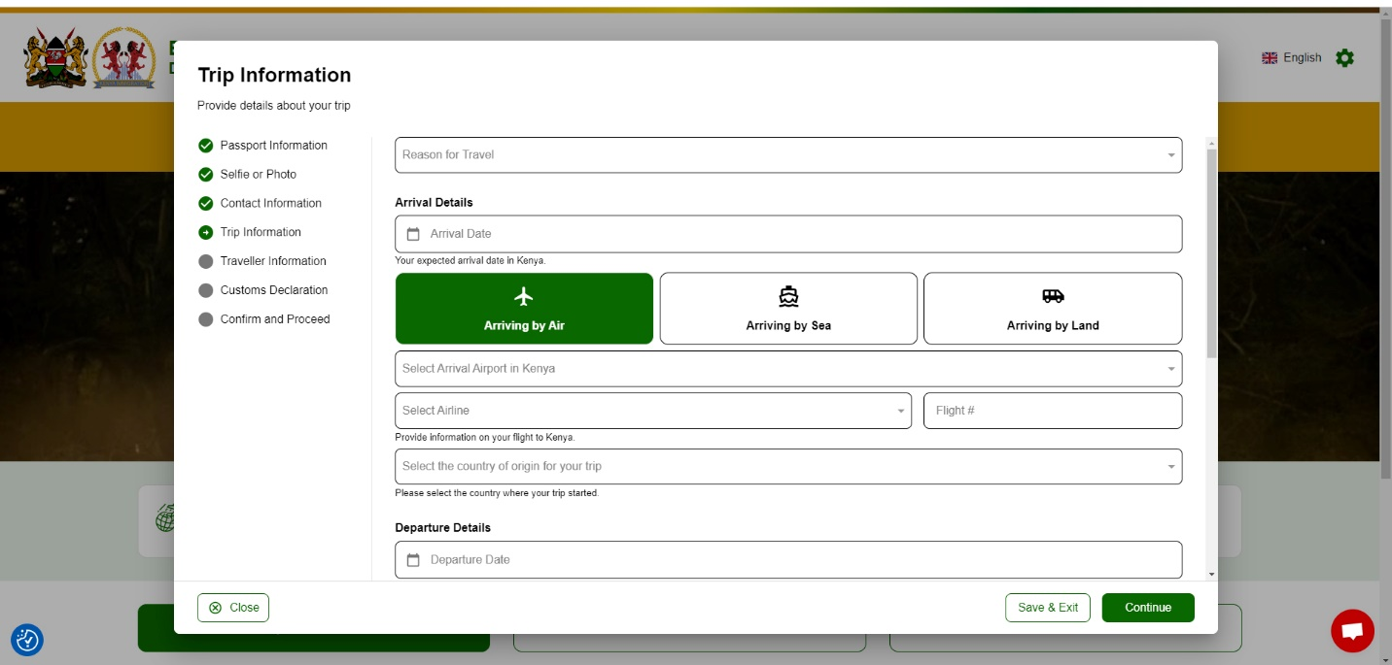Click the Flight # input field
This screenshot has width=1392, height=665.
coord(1053,411)
